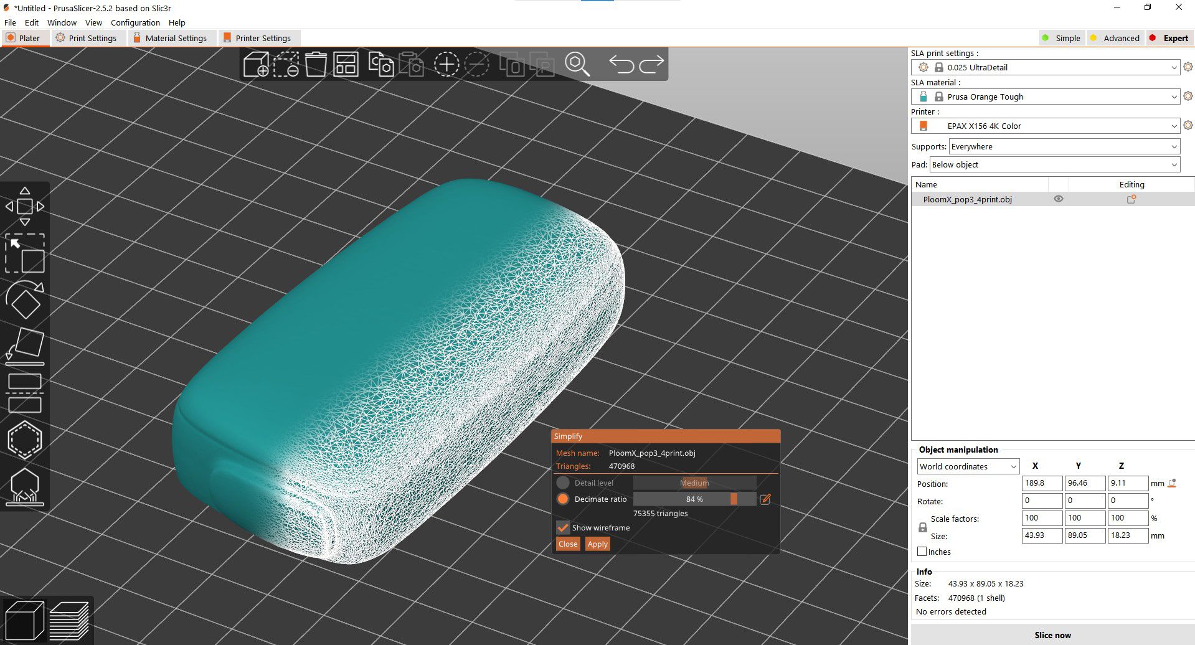Open the Configuration menu

point(135,22)
